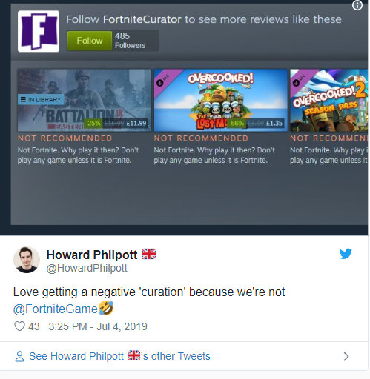Like the tweet with the heart icon
Viewport: 370px width, 379px height.
pyautogui.click(x=19, y=326)
